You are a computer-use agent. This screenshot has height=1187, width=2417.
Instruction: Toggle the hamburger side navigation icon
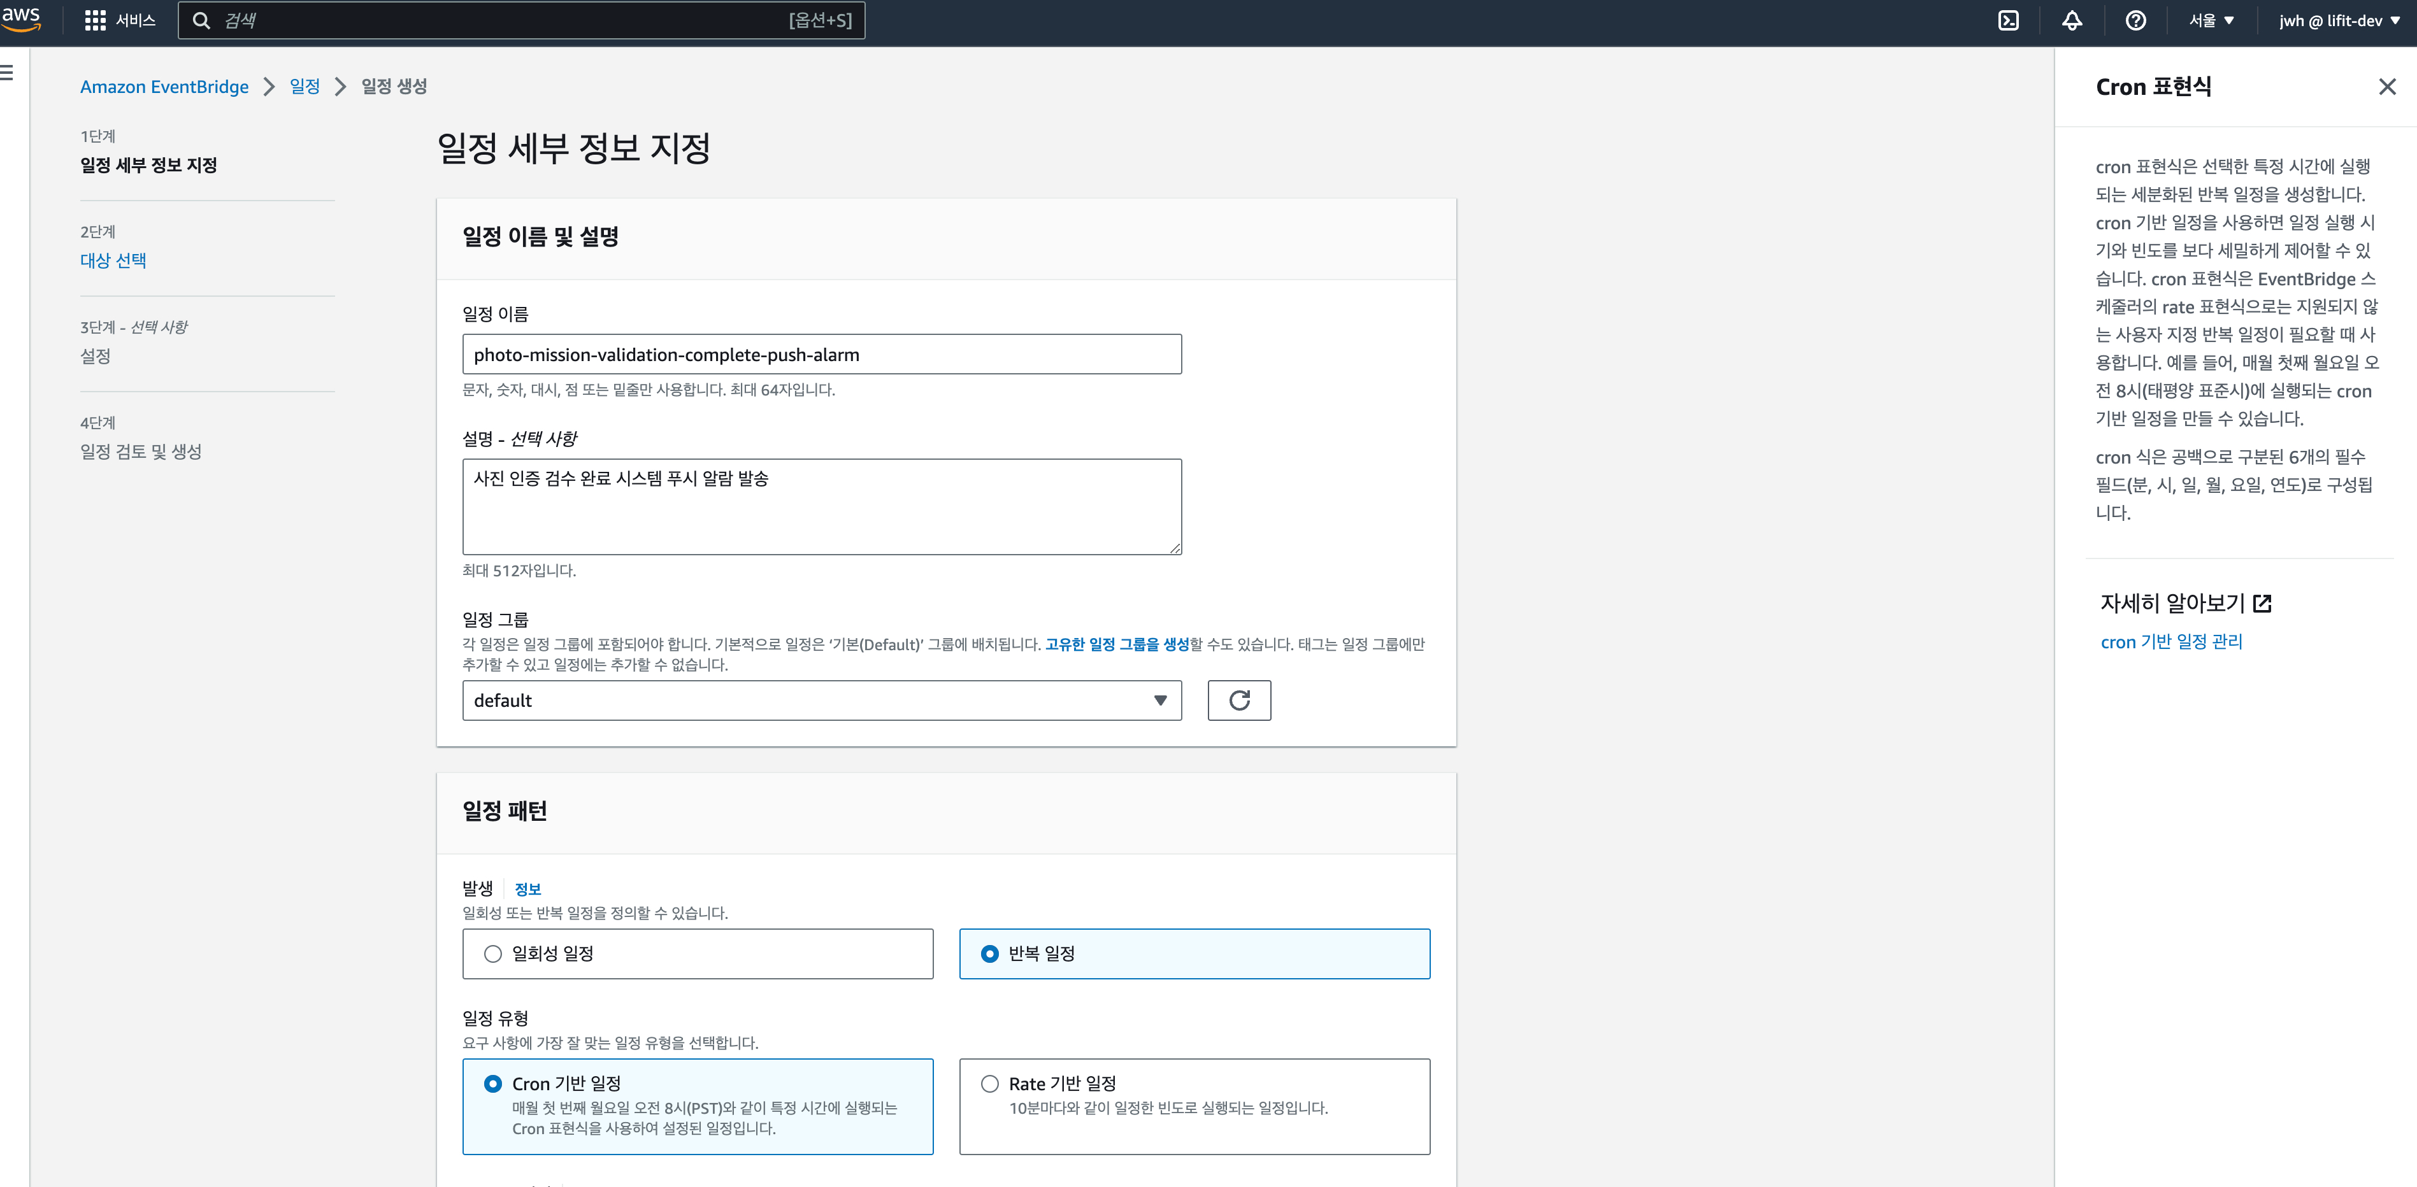coord(8,72)
